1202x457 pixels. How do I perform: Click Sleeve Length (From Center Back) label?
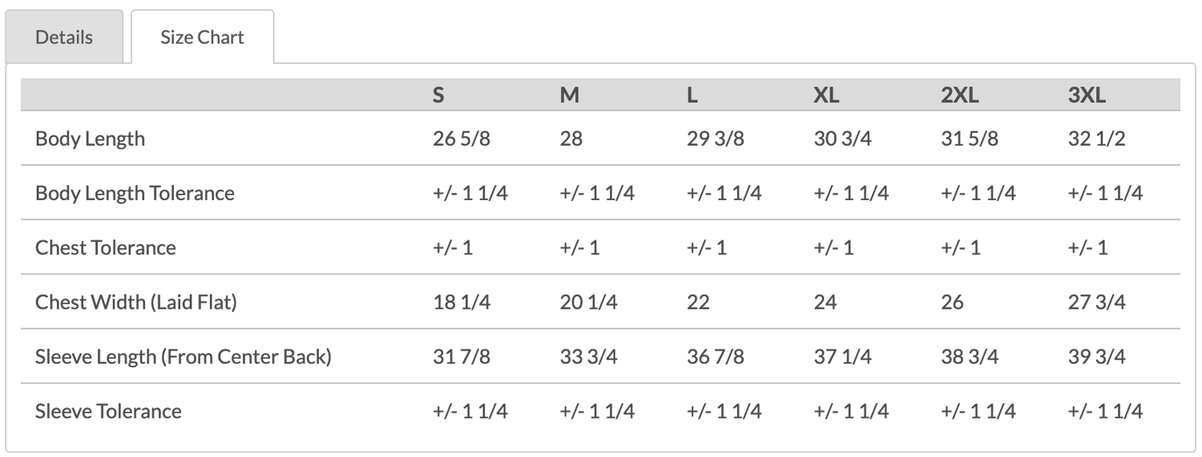[x=183, y=357]
